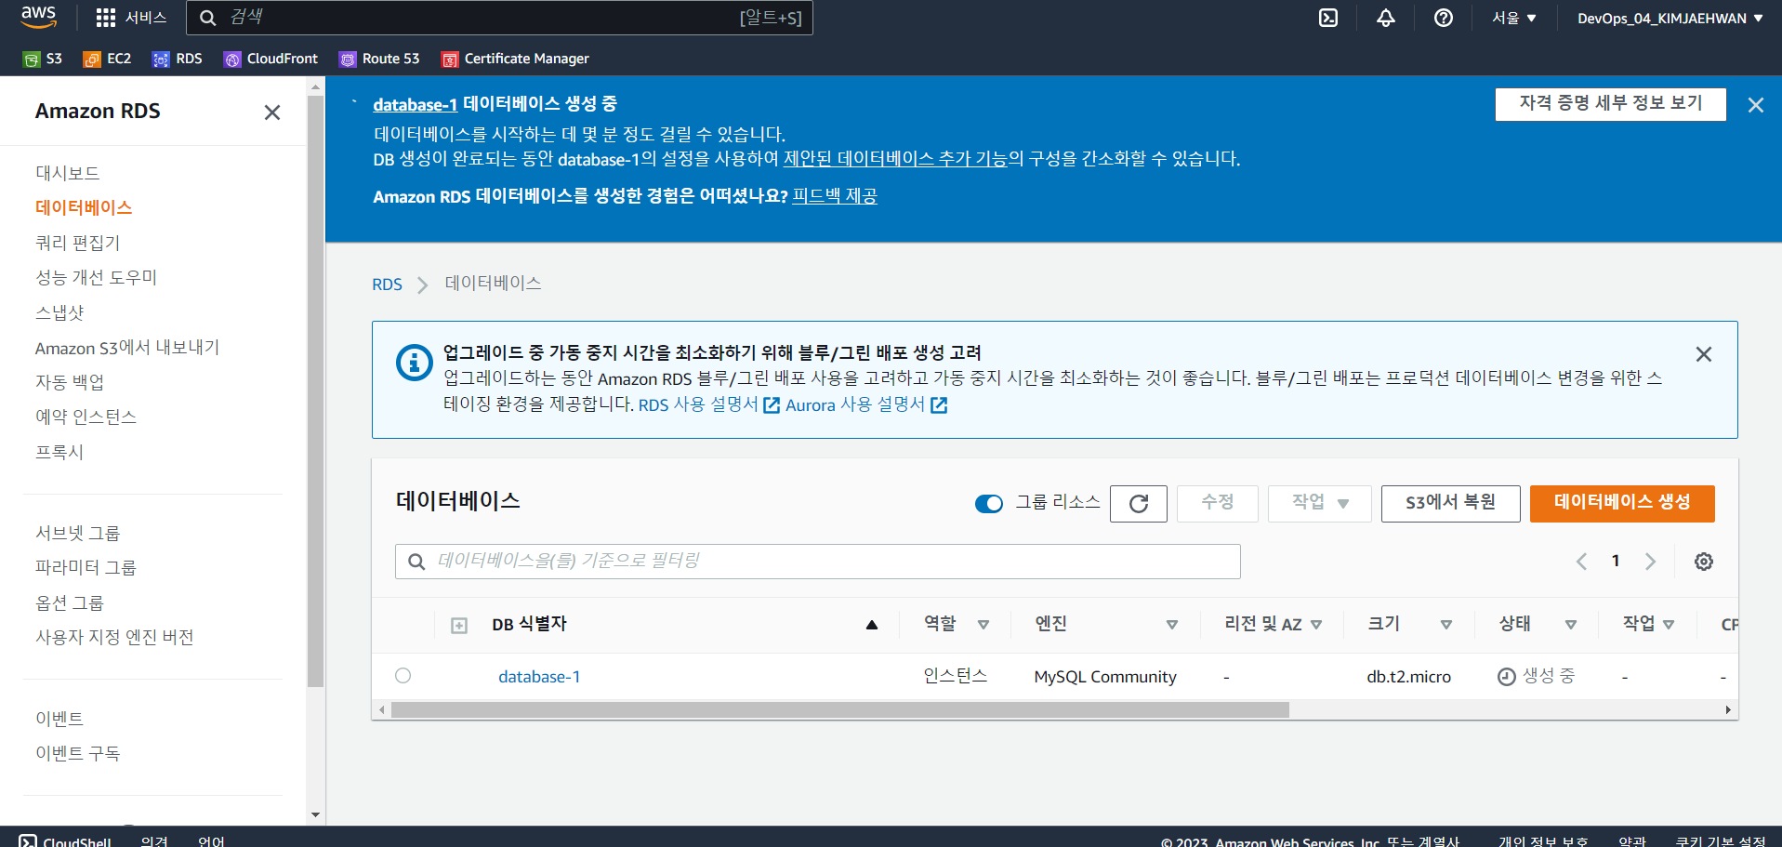Toggle the group resources switch
Image resolution: width=1782 pixels, height=847 pixels.
989,504
